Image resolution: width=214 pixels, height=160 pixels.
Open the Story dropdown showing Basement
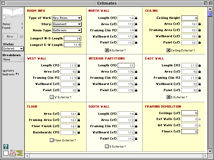[67, 24]
